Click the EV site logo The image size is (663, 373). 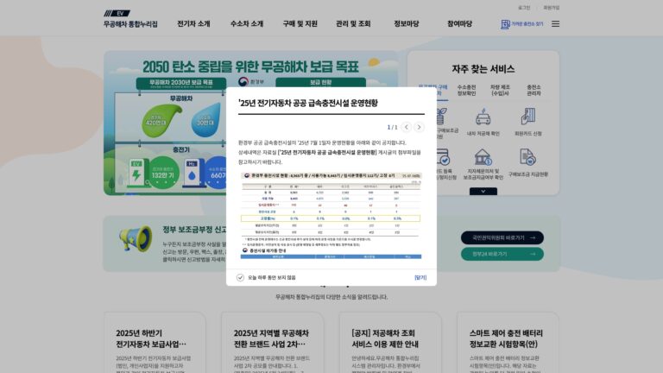click(x=117, y=13)
